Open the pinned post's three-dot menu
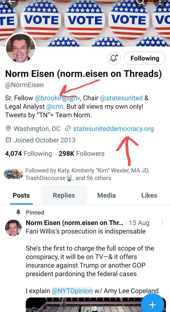The width and height of the screenshot is (170, 312). (x=162, y=223)
